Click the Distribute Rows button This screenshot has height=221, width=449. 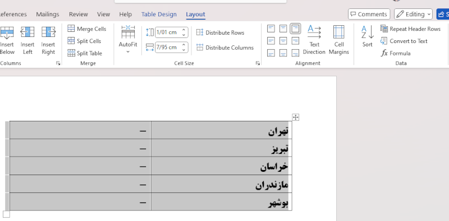220,32
